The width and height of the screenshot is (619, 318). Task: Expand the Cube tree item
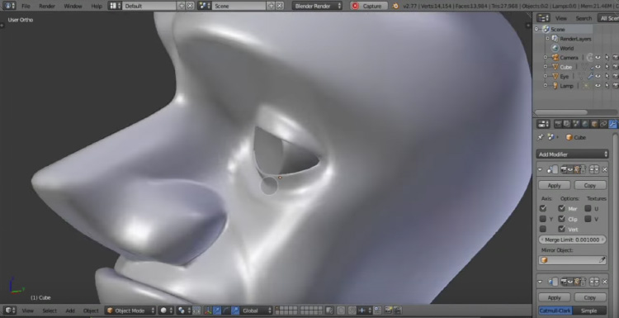click(x=546, y=67)
